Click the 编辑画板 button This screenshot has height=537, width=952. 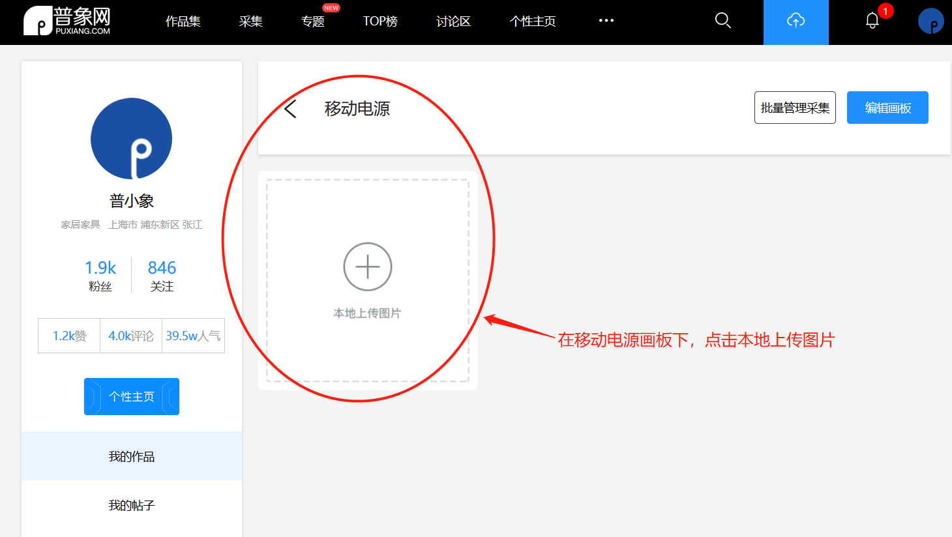pos(887,107)
